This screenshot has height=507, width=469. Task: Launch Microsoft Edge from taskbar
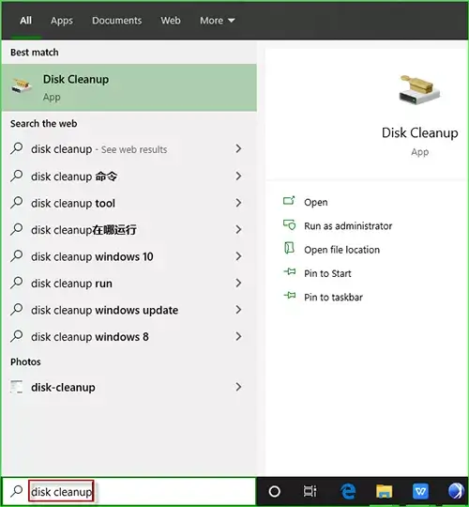coord(348,491)
